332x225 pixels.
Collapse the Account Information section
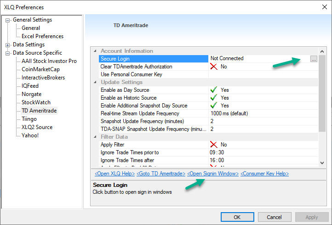(x=95, y=51)
